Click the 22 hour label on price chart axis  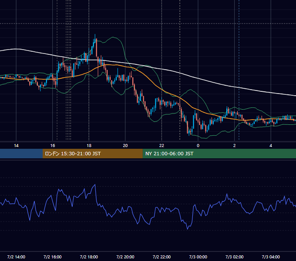(x=161, y=146)
